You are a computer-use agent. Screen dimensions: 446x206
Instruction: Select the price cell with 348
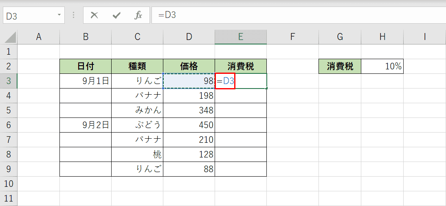189,111
